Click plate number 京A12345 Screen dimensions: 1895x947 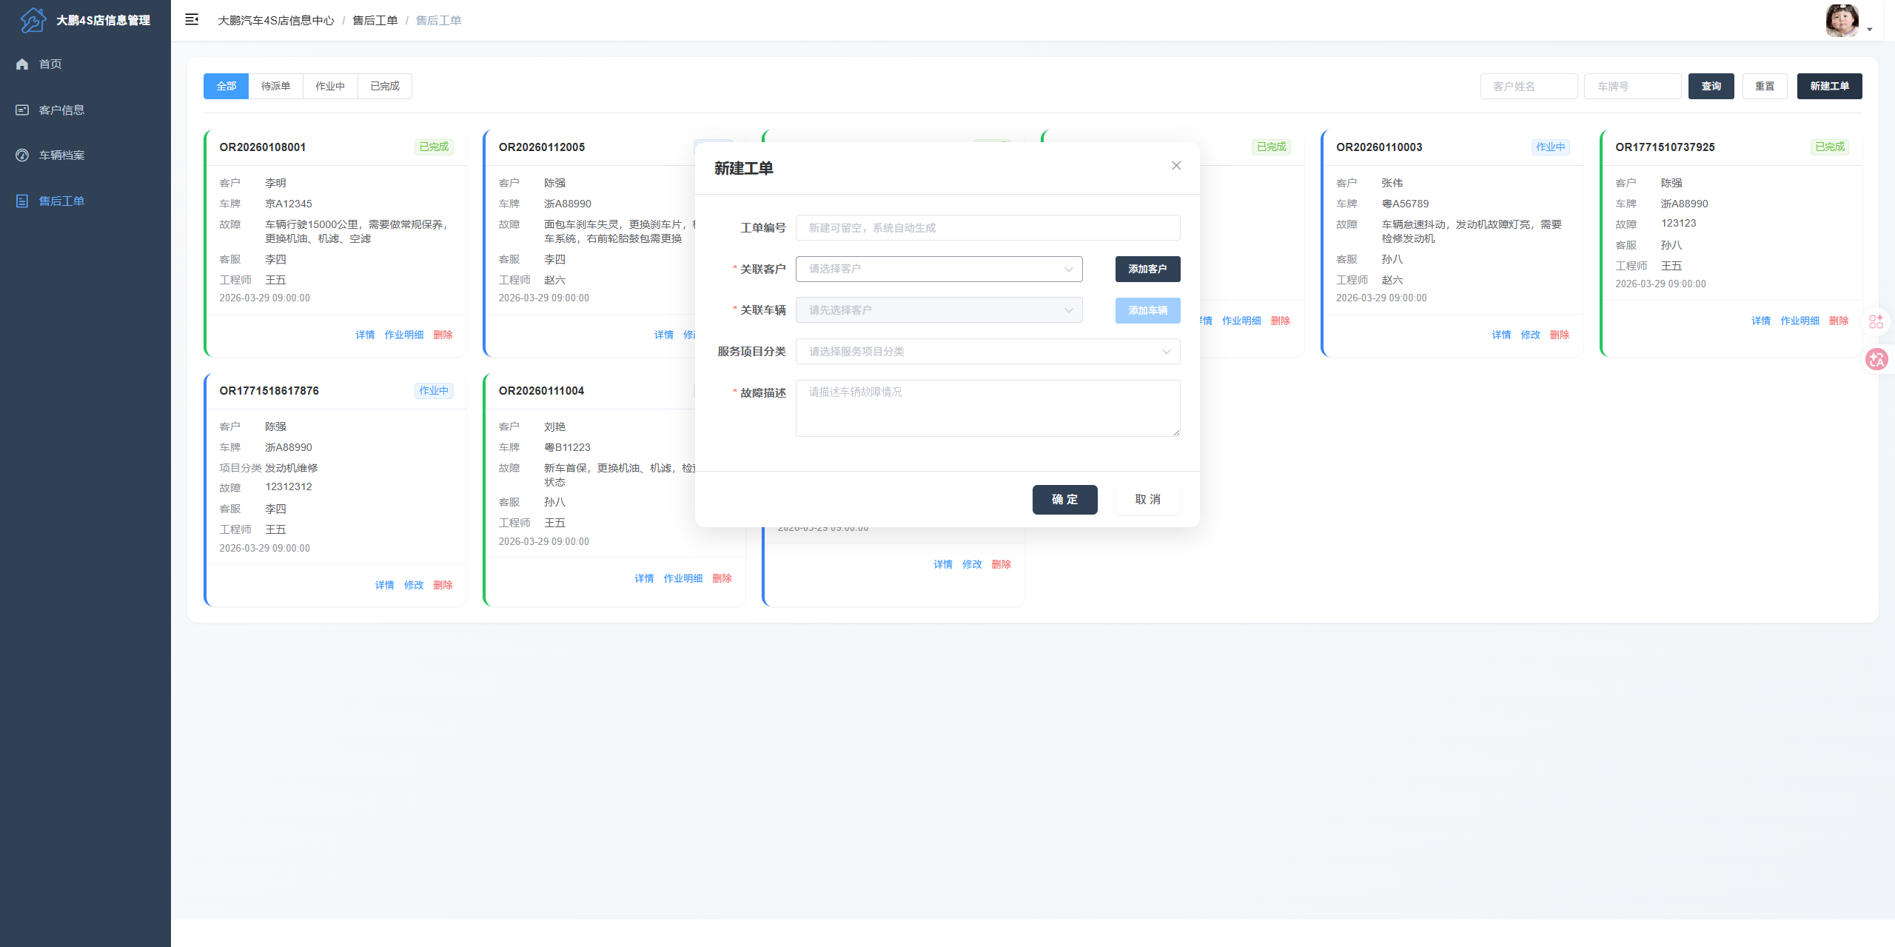click(289, 204)
